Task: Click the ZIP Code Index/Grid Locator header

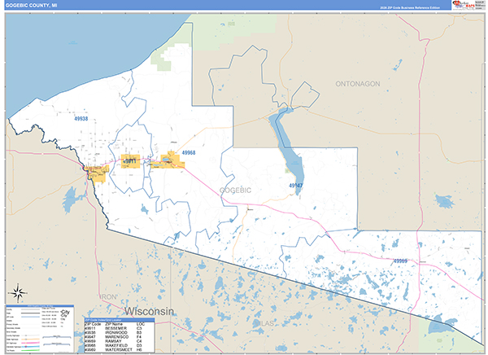Action: (x=120, y=320)
